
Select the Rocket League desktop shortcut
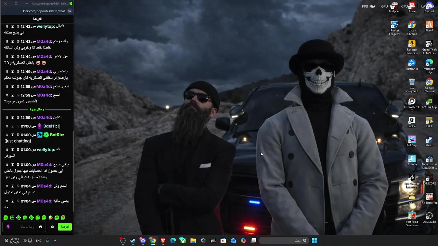395,28
